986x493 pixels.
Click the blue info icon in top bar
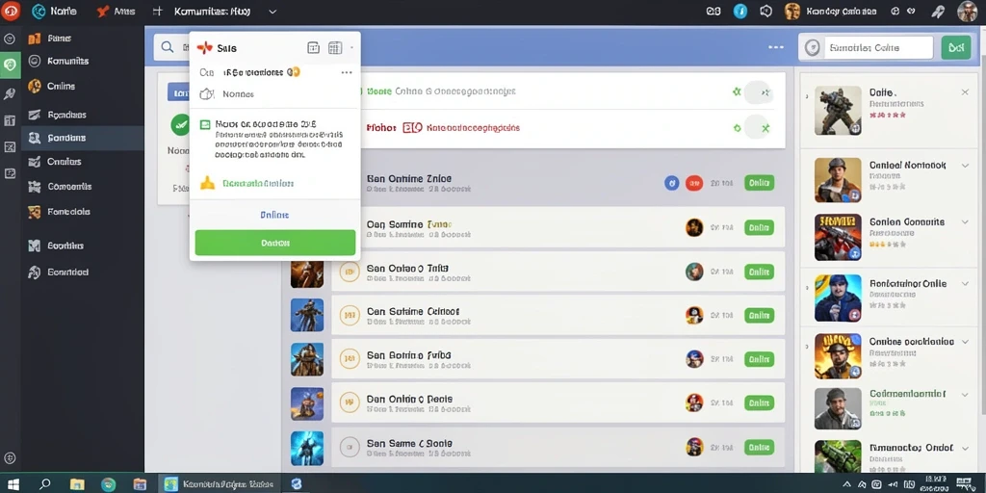point(740,11)
